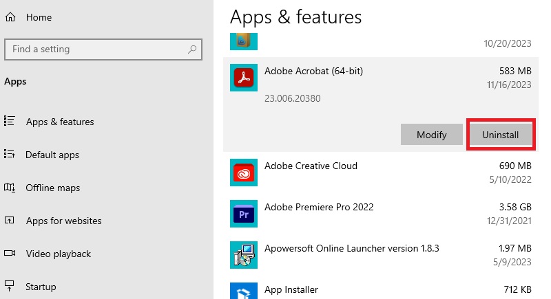Click the 1.97 MB size value
Screen dimensions: 551x299
pyautogui.click(x=514, y=248)
